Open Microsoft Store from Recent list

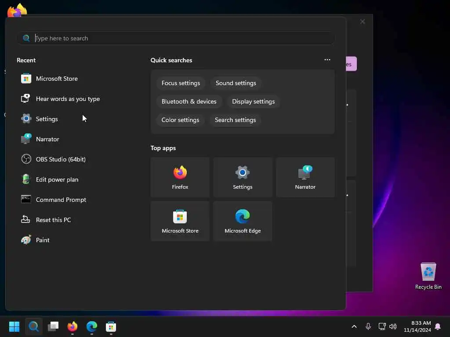(49, 79)
